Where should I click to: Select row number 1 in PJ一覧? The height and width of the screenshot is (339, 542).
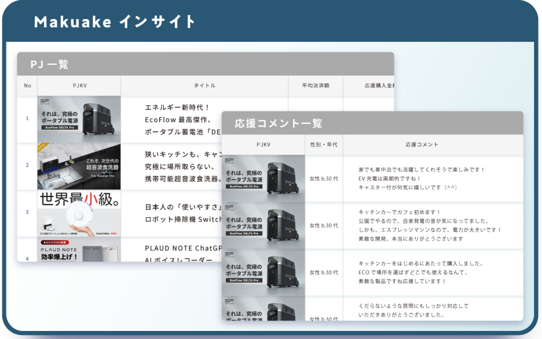click(28, 118)
